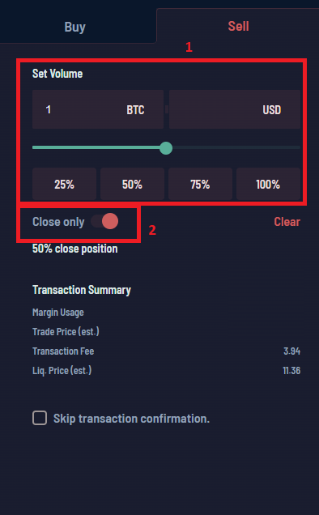Toggle the Close only switch
Viewport: 319px width, 515px height.
pos(104,221)
